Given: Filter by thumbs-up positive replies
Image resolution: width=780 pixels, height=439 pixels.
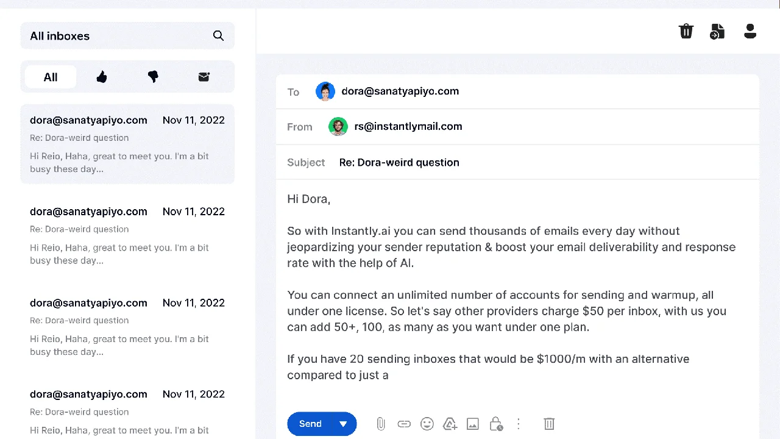Looking at the screenshot, I should coord(102,77).
